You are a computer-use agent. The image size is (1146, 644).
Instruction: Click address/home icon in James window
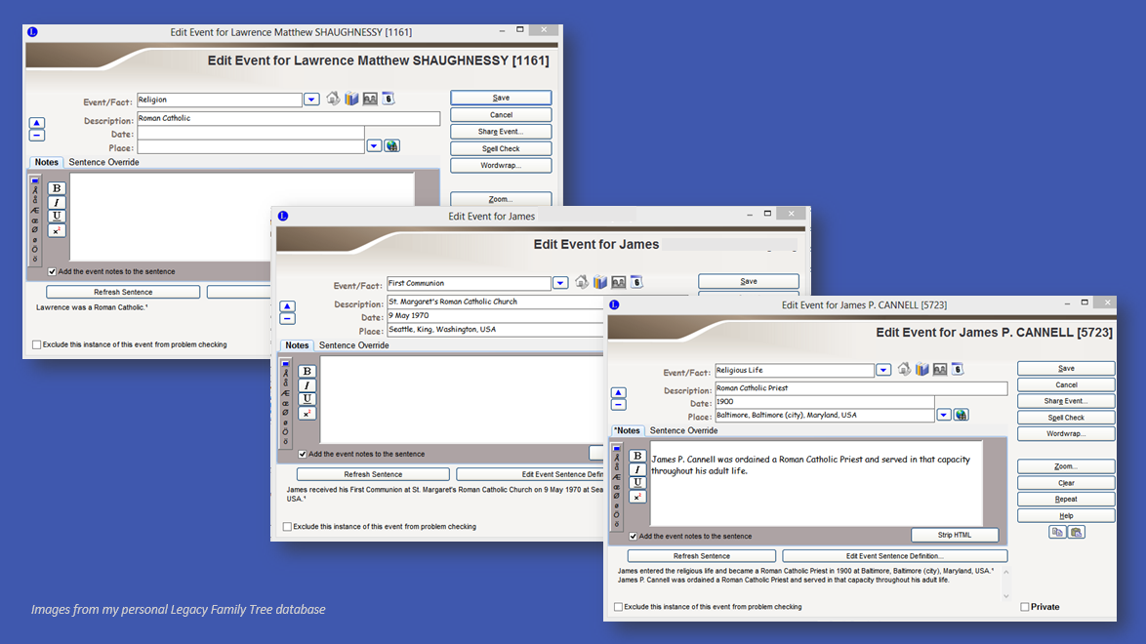pos(582,281)
